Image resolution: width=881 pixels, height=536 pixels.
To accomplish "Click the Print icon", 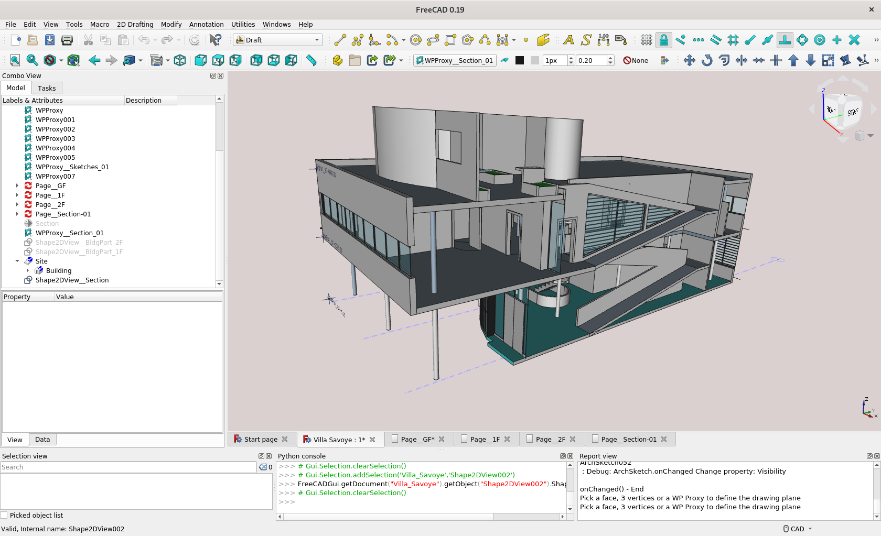I will (x=67, y=40).
